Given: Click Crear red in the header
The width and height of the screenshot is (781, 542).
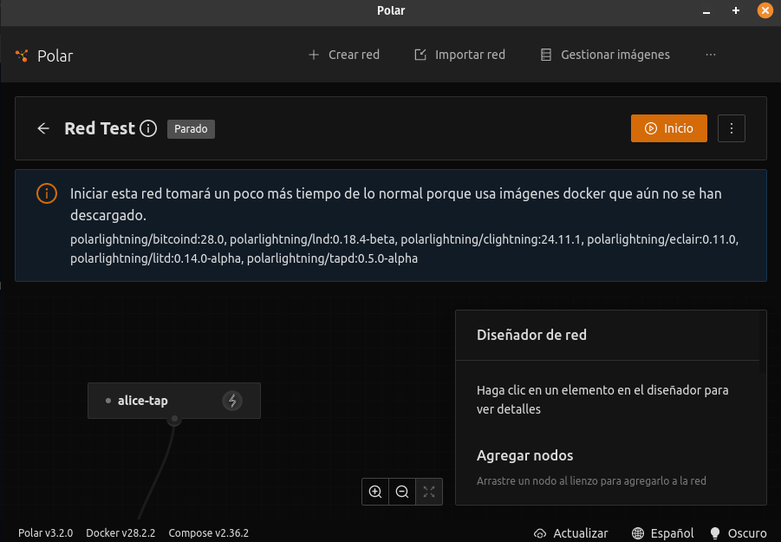Looking at the screenshot, I should tap(344, 55).
